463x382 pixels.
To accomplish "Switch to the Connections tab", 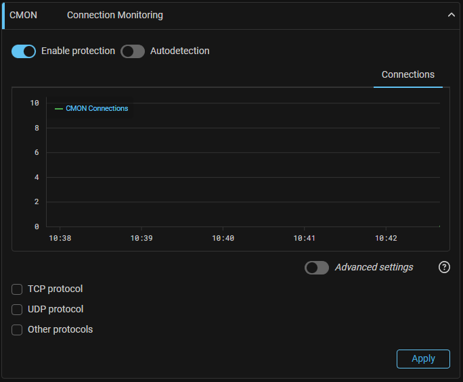I will [x=407, y=74].
